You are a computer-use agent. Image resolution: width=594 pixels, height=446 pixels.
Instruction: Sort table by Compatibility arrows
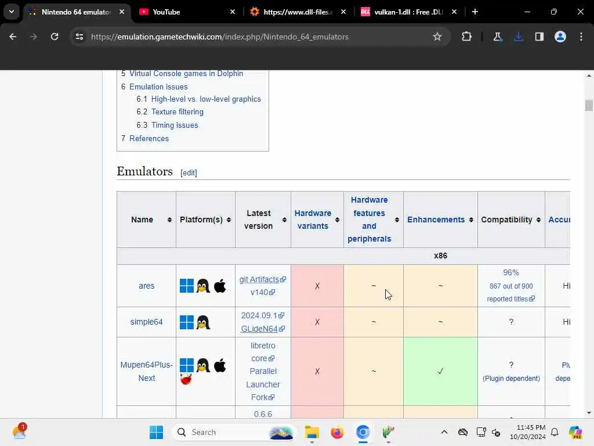click(x=538, y=220)
